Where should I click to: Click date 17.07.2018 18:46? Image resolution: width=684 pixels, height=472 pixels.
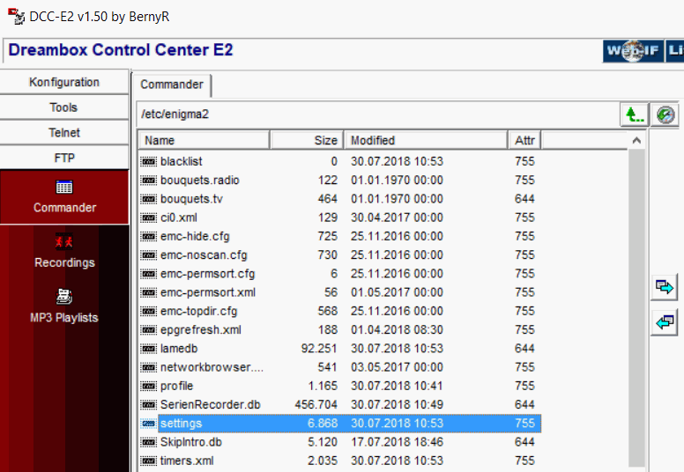(x=397, y=442)
